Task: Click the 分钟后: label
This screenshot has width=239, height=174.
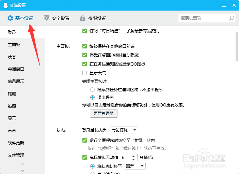Action: (146, 158)
